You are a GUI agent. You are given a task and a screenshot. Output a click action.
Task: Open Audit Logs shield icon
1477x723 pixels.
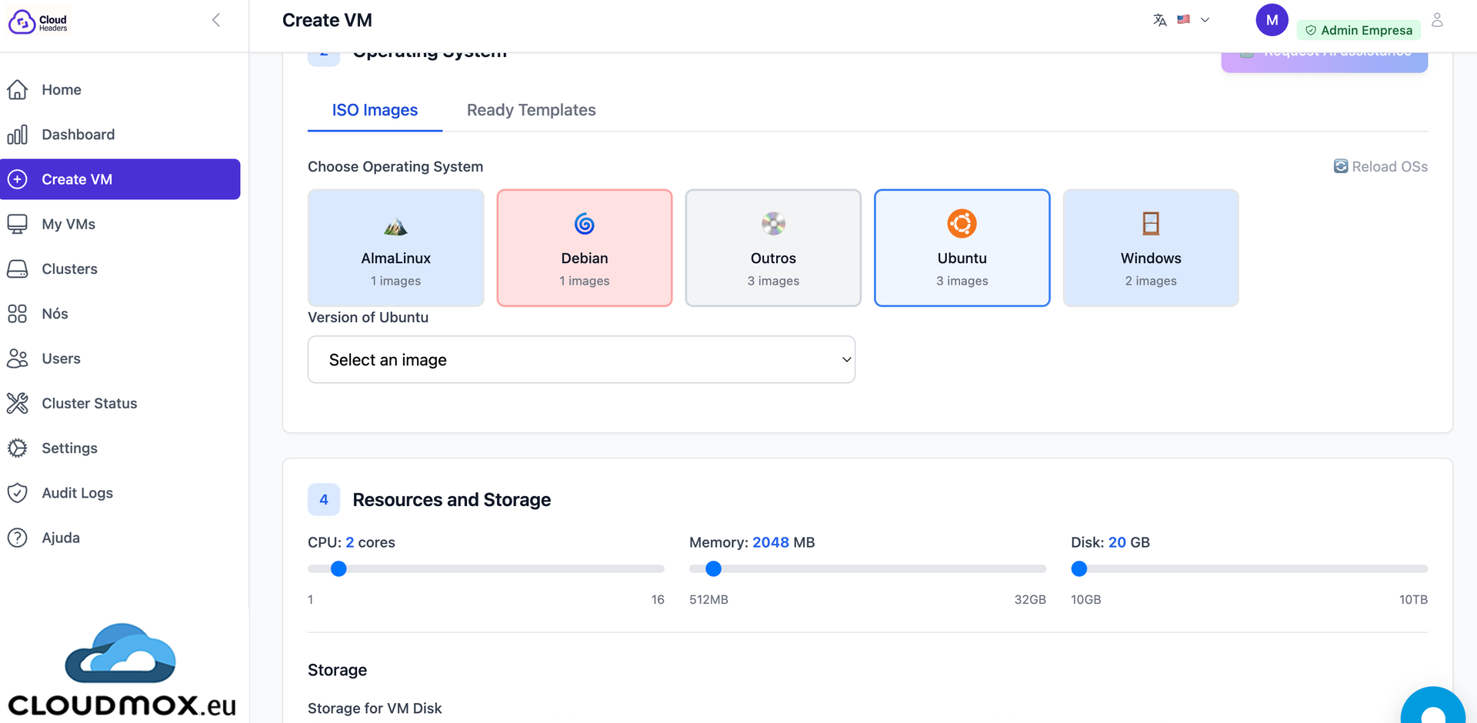18,493
